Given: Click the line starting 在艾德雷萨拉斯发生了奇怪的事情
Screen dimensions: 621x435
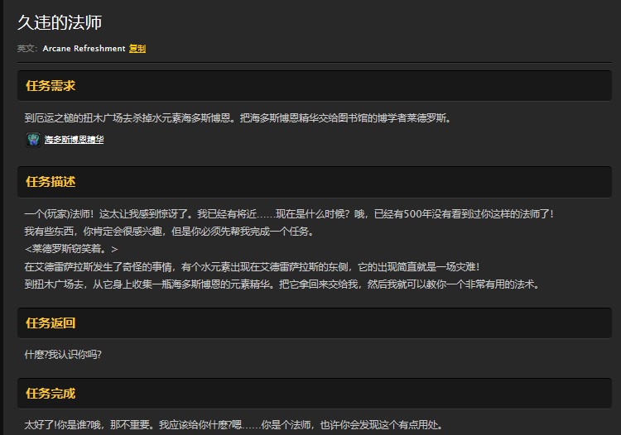Looking at the screenshot, I should (253, 267).
